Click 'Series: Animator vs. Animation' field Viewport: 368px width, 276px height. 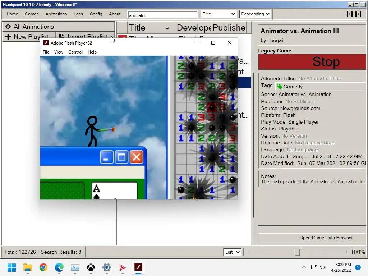296,95
